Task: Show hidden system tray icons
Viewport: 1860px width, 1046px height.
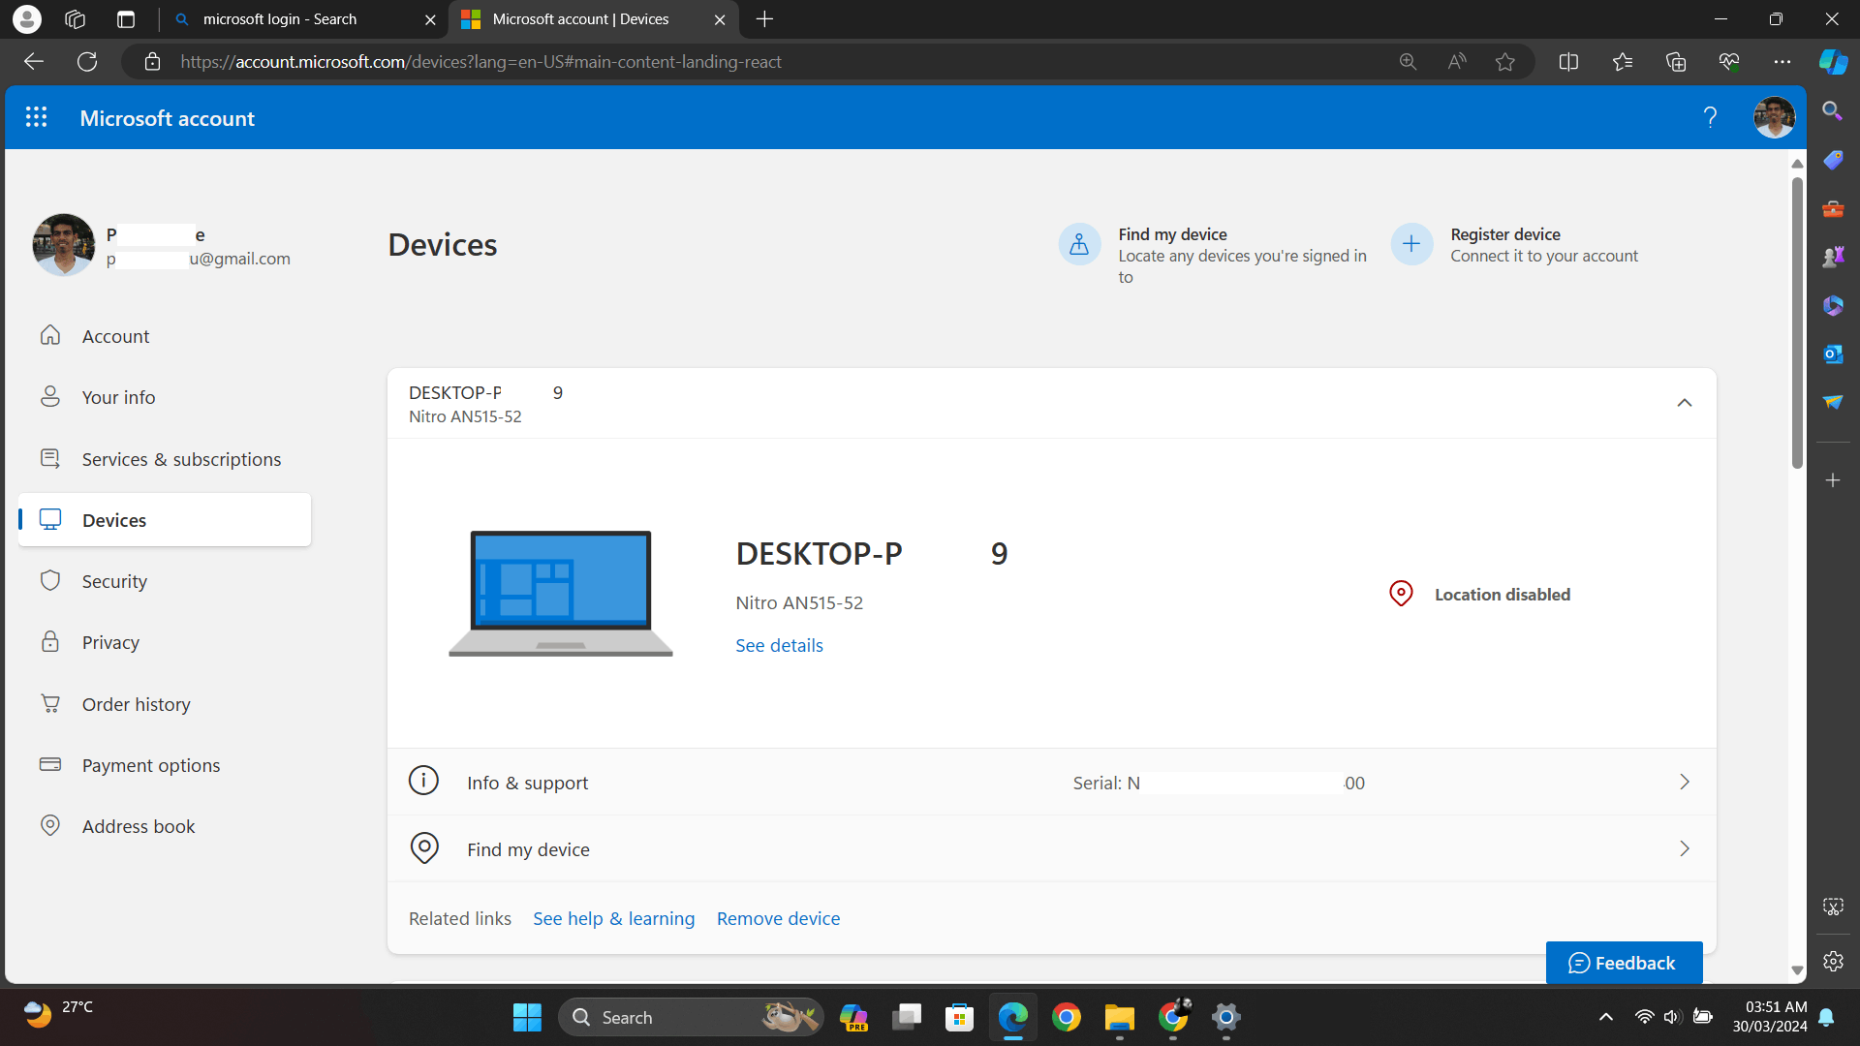Action: 1605,1017
